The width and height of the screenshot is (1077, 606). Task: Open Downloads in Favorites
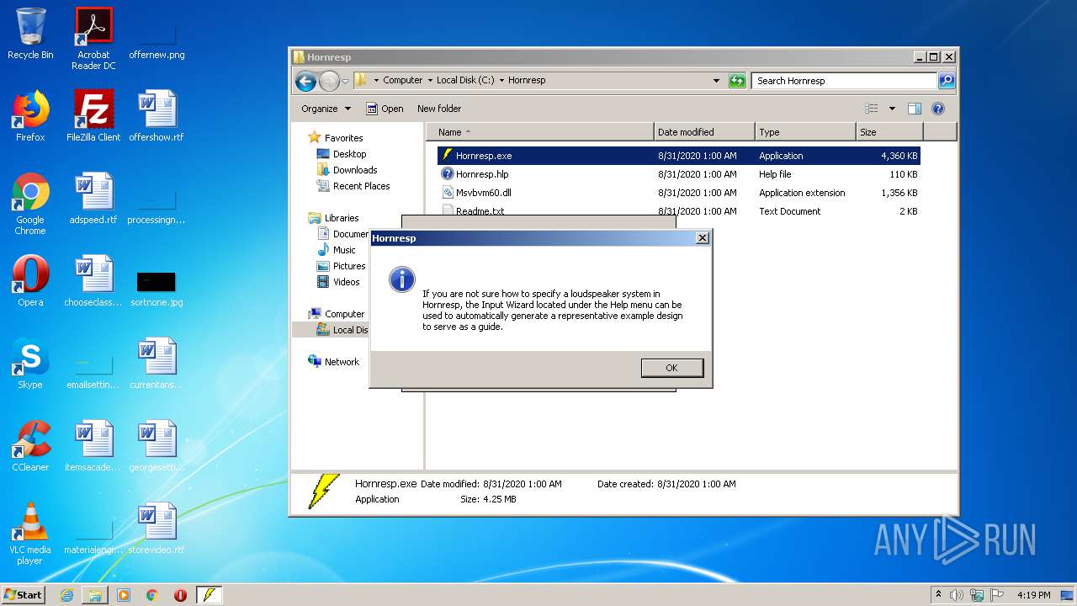[x=347, y=170]
